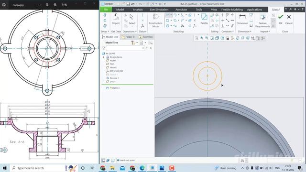Viewport: 306px width, 172px height.
Task: Choose the Text sketch tool
Action: (182, 26)
